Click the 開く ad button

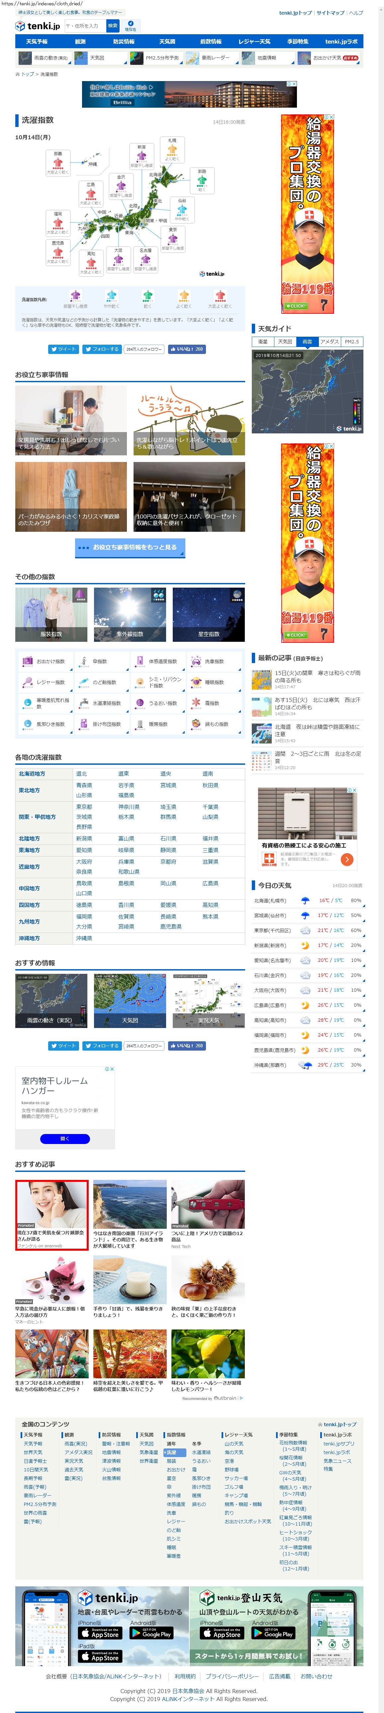[x=65, y=1139]
